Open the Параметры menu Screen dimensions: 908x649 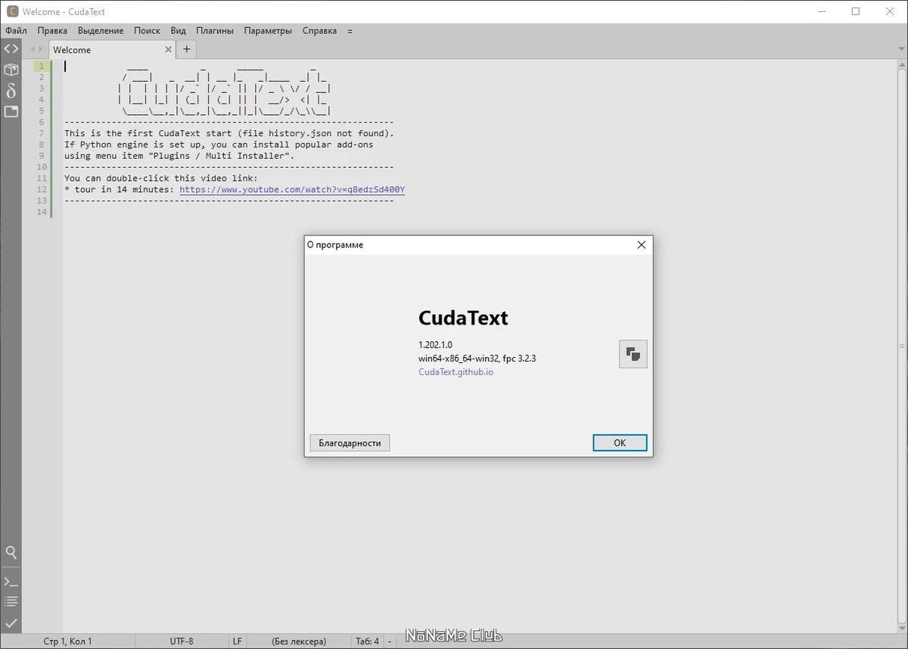click(x=268, y=31)
